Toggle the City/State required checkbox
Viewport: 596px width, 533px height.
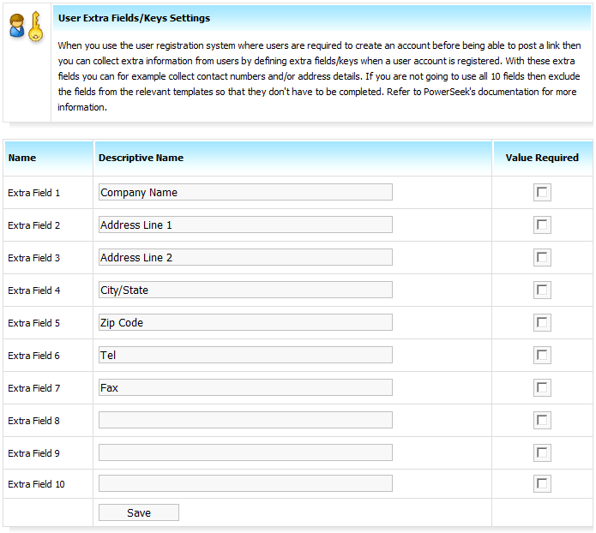coord(542,290)
